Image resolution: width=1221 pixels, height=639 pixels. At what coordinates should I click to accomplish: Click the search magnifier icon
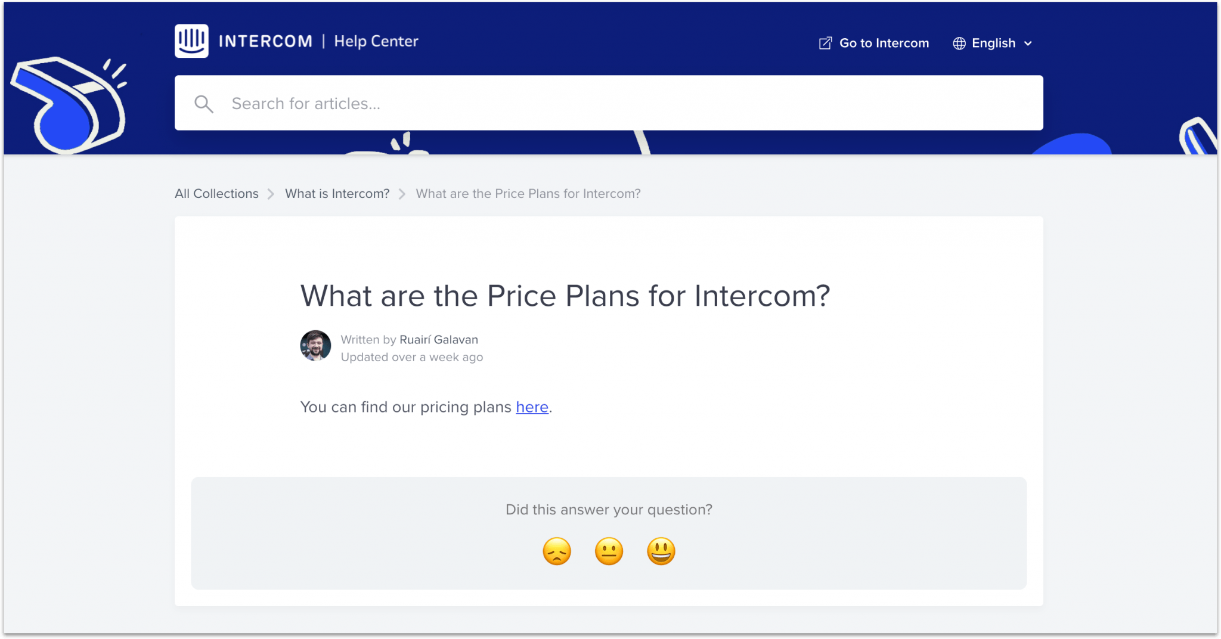[204, 104]
